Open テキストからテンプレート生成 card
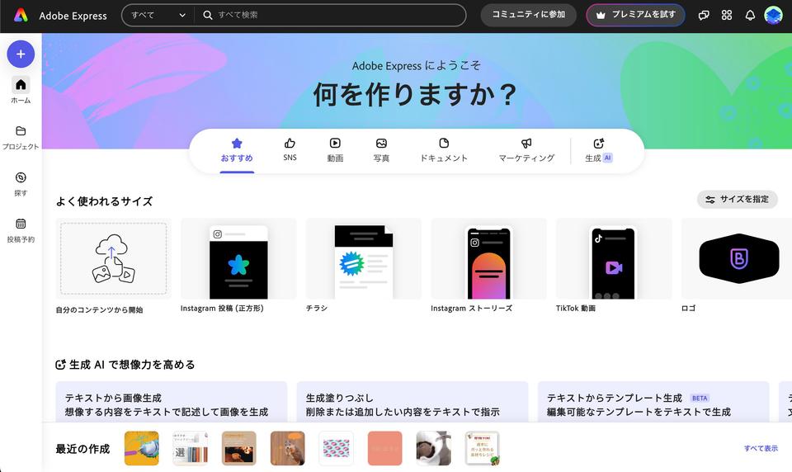The height and width of the screenshot is (472, 792). point(653,402)
